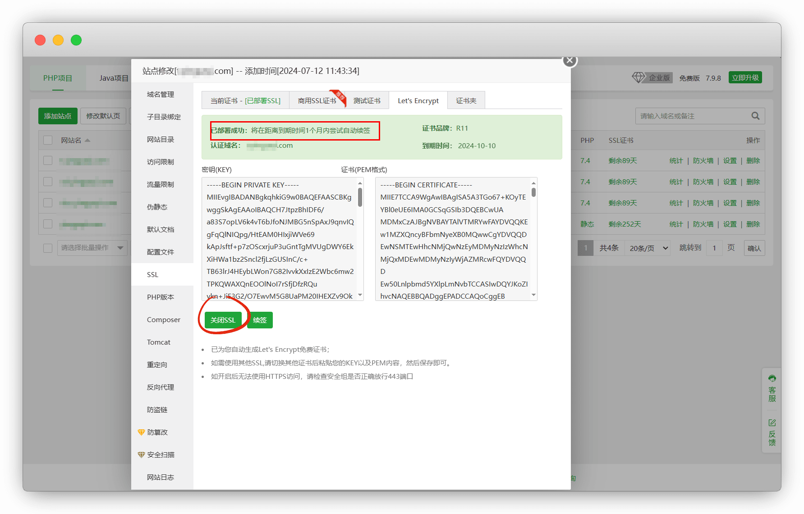Click the diamond enterprise edition icon
Viewport: 804px width, 514px height.
pyautogui.click(x=638, y=77)
